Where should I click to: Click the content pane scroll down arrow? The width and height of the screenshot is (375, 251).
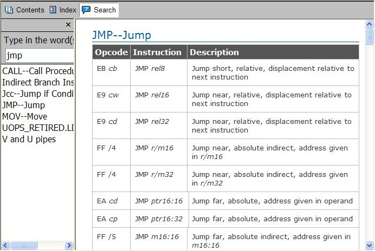369,245
